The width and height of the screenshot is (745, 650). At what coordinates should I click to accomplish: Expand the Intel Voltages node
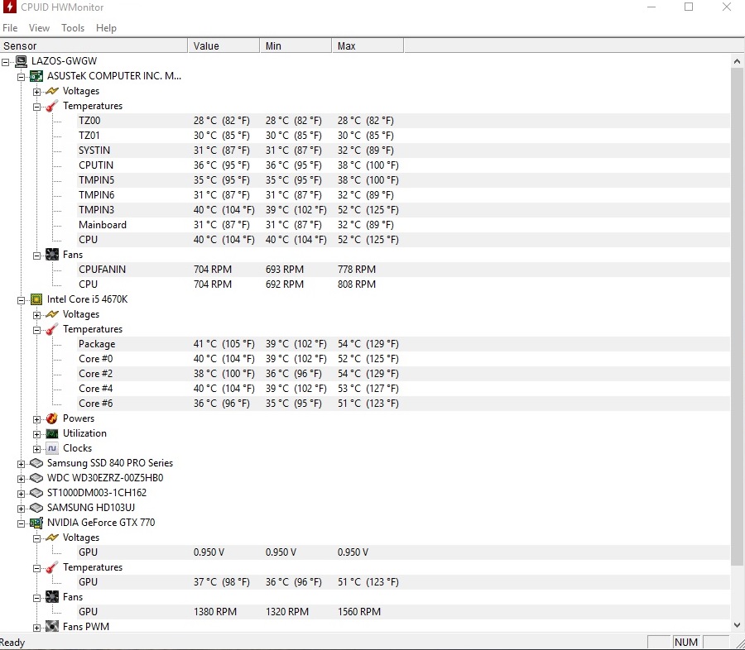click(x=36, y=315)
